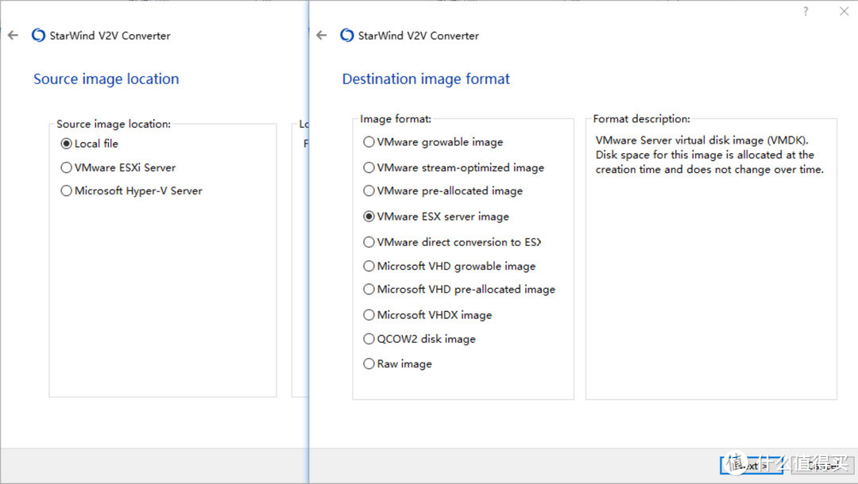This screenshot has height=484, width=858.
Task: Select Local file as source location
Action: pyautogui.click(x=66, y=144)
